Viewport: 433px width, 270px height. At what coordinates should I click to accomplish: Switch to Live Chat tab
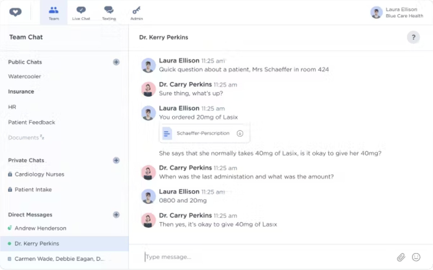81,13
